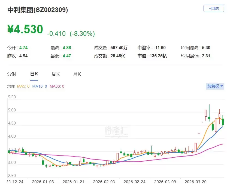Toggle the MA10 moving average label

pyautogui.click(x=40, y=86)
